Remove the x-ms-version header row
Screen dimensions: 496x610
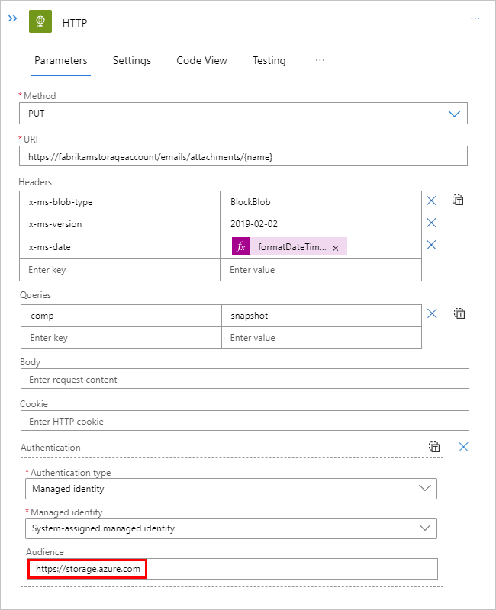click(431, 223)
